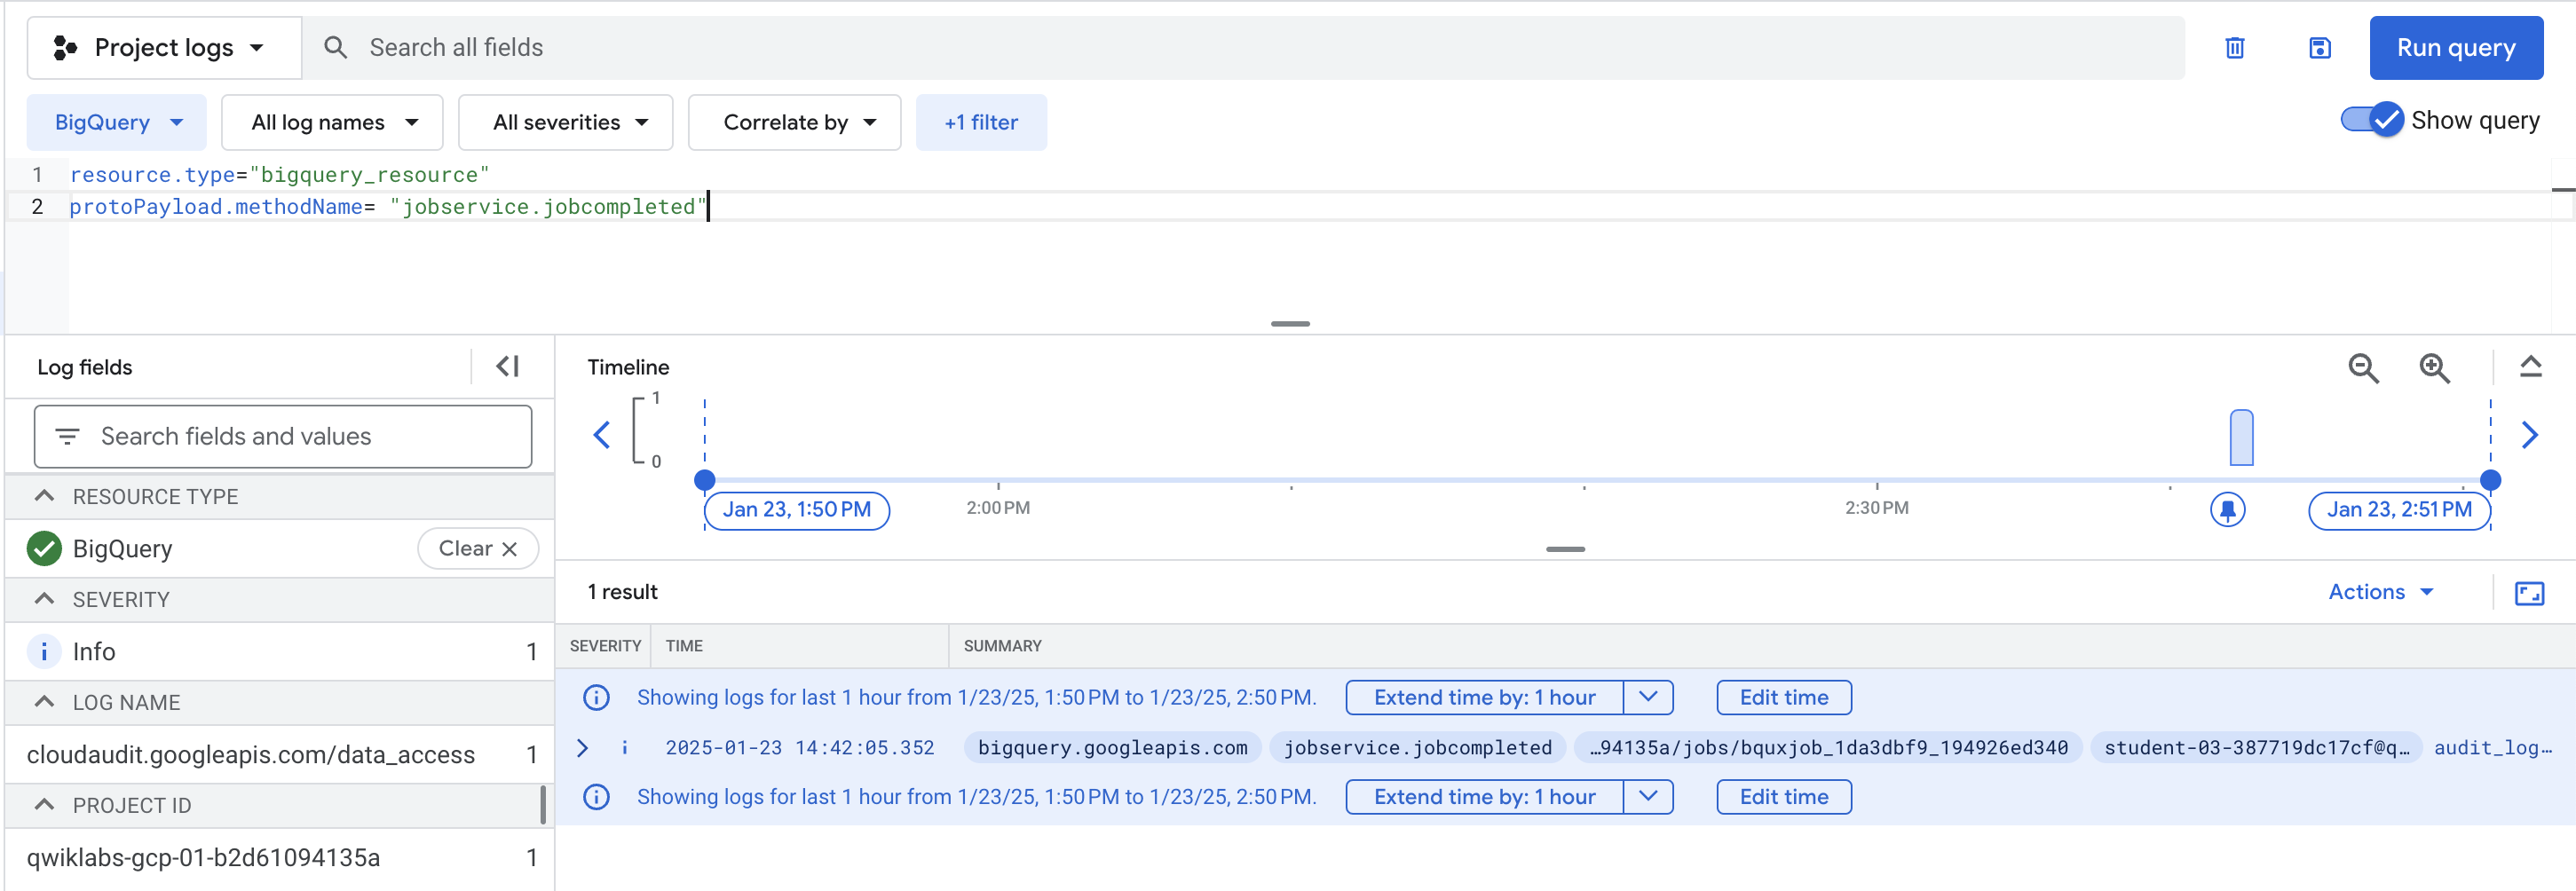Navigate earlier using the timeline left arrow
The height and width of the screenshot is (891, 2576).
[601, 434]
